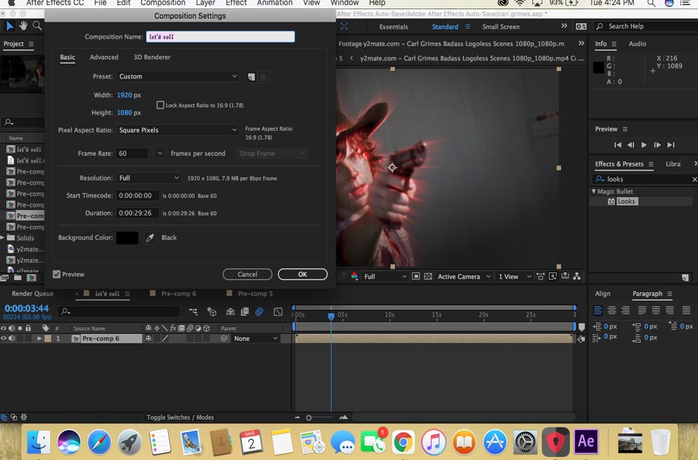The width and height of the screenshot is (698, 460).
Task: Click the Composition Name field
Action: (220, 37)
